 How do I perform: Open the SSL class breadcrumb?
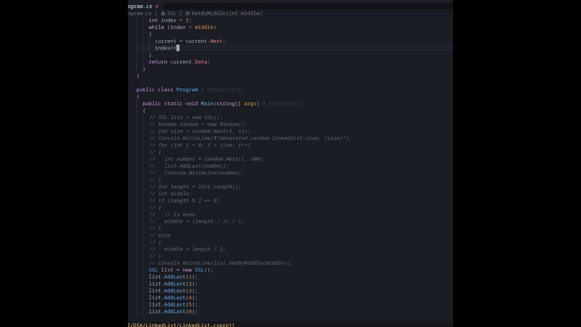[168, 13]
